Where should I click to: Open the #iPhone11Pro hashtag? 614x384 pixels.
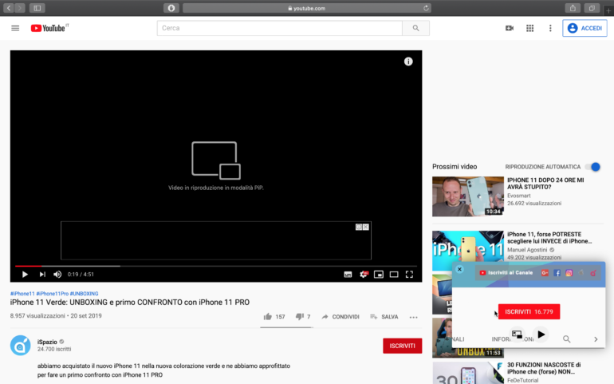click(x=53, y=294)
